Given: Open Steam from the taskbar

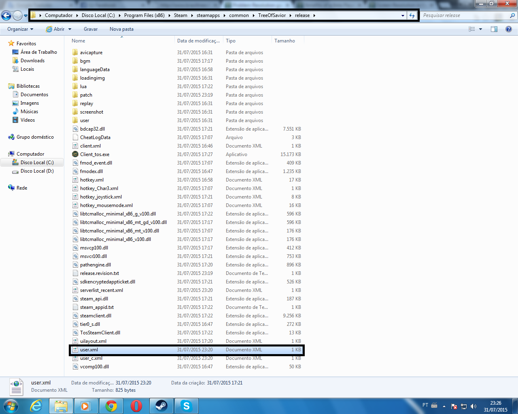Looking at the screenshot, I should tap(161, 406).
